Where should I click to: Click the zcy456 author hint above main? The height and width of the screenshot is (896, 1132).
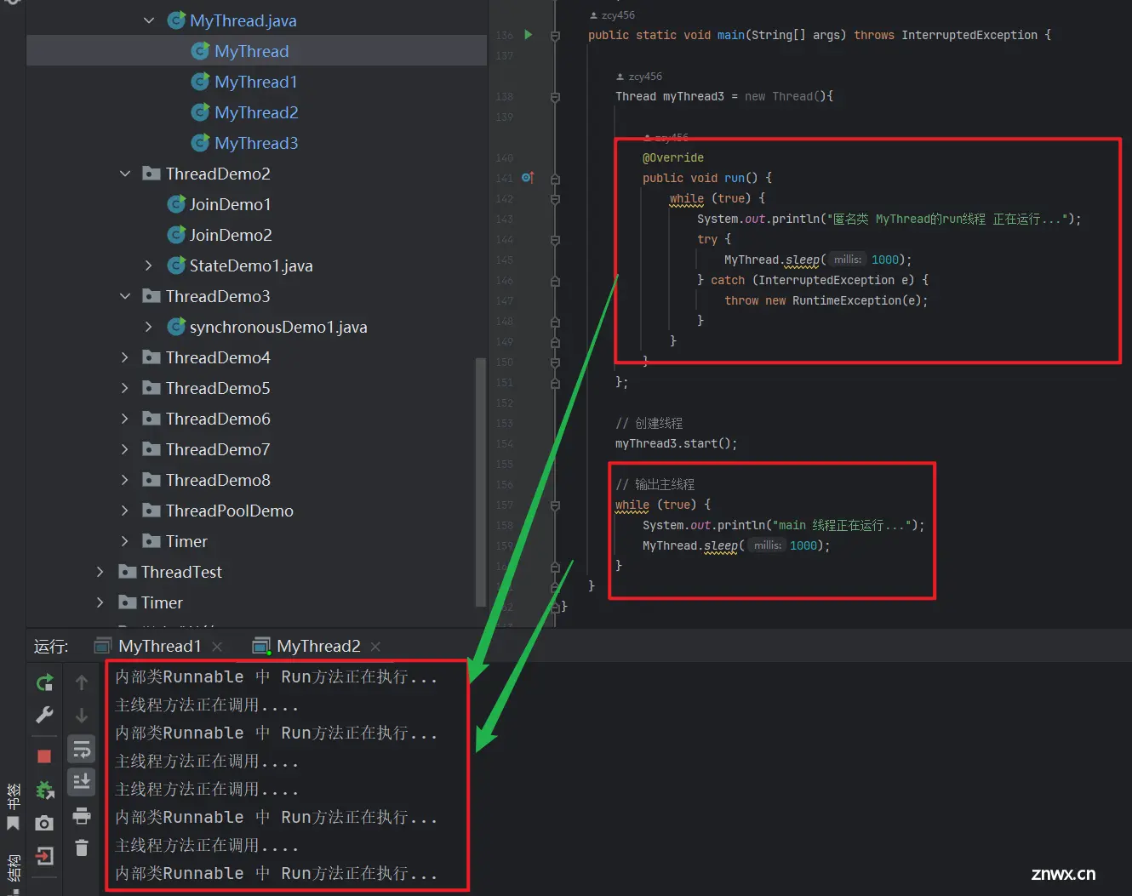612,15
